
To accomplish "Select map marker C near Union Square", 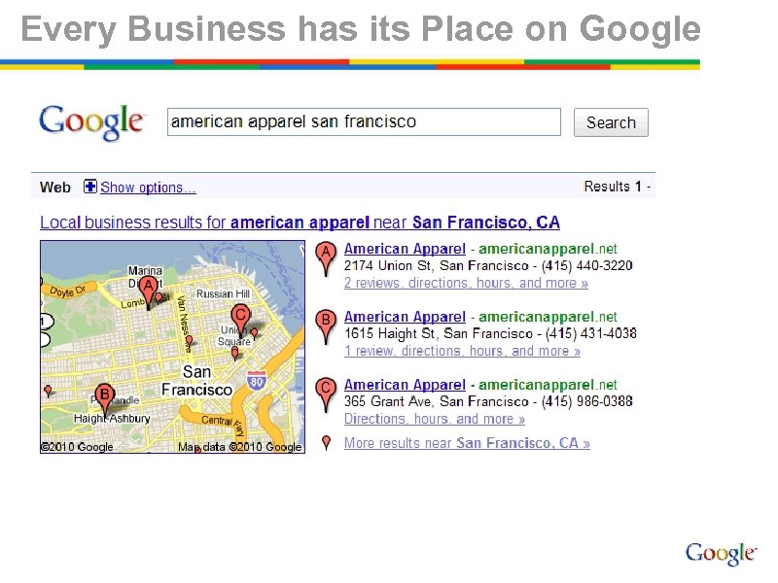I will [240, 316].
